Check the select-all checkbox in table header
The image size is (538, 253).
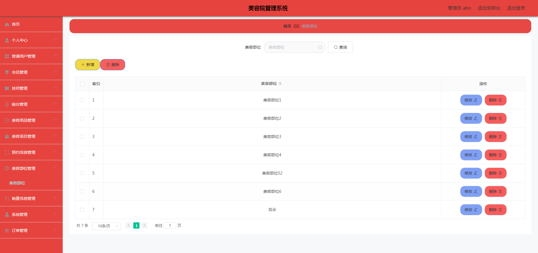[82, 83]
